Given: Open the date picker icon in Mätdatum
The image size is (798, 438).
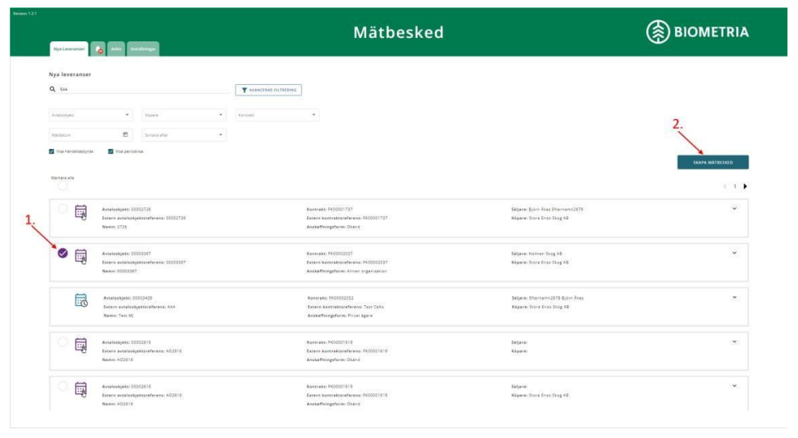Looking at the screenshot, I should [126, 134].
